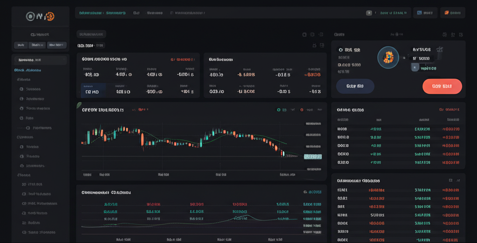
Task: Click the orange logo icon atop the sidebar
Action: 50,16
